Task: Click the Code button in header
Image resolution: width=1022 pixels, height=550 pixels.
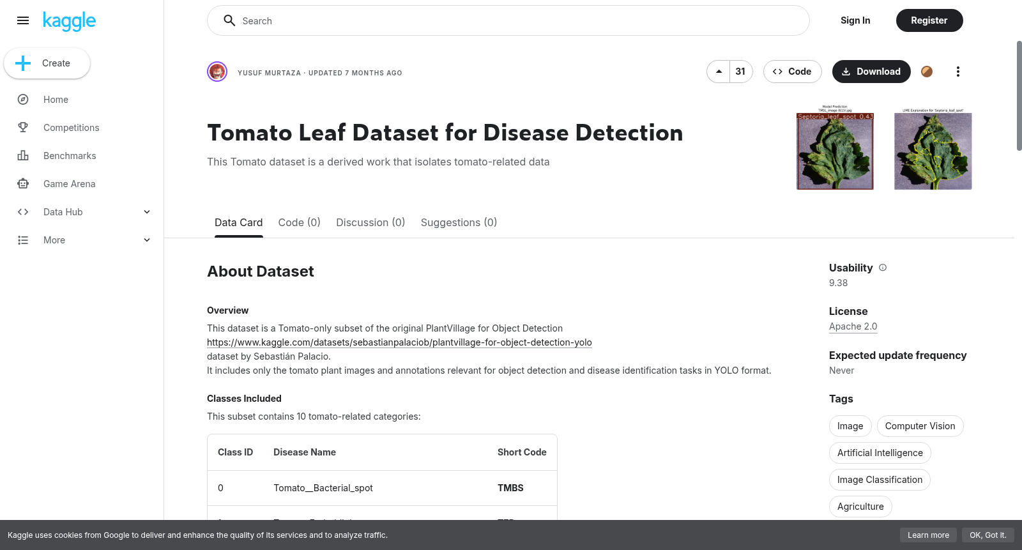Action: pos(792,72)
